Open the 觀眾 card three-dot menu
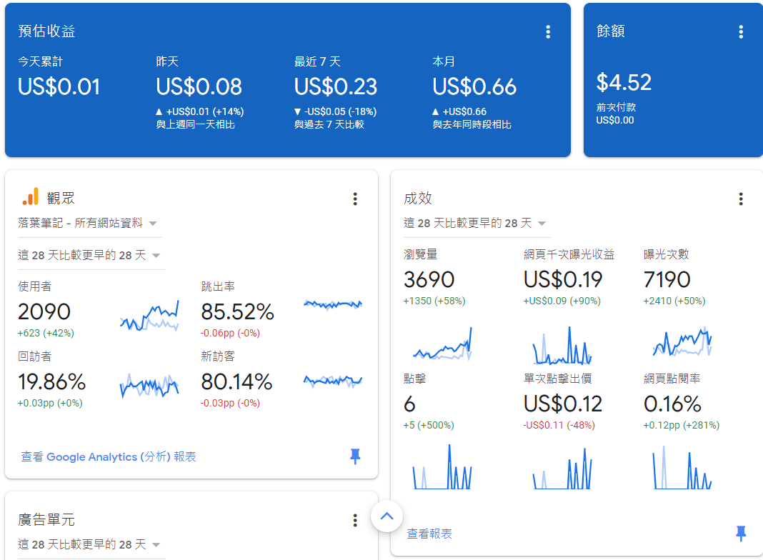The image size is (763, 560). tap(355, 199)
